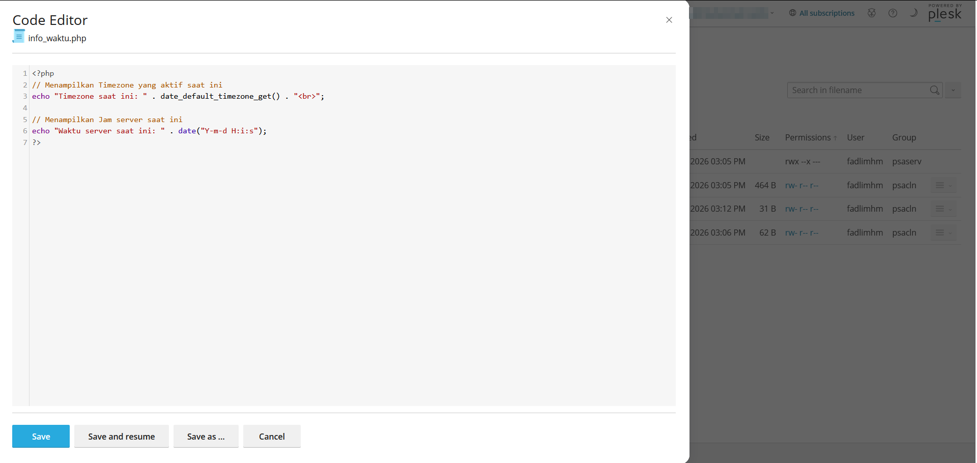Cancel editing in the Code Editor
The height and width of the screenshot is (463, 977).
pos(272,436)
